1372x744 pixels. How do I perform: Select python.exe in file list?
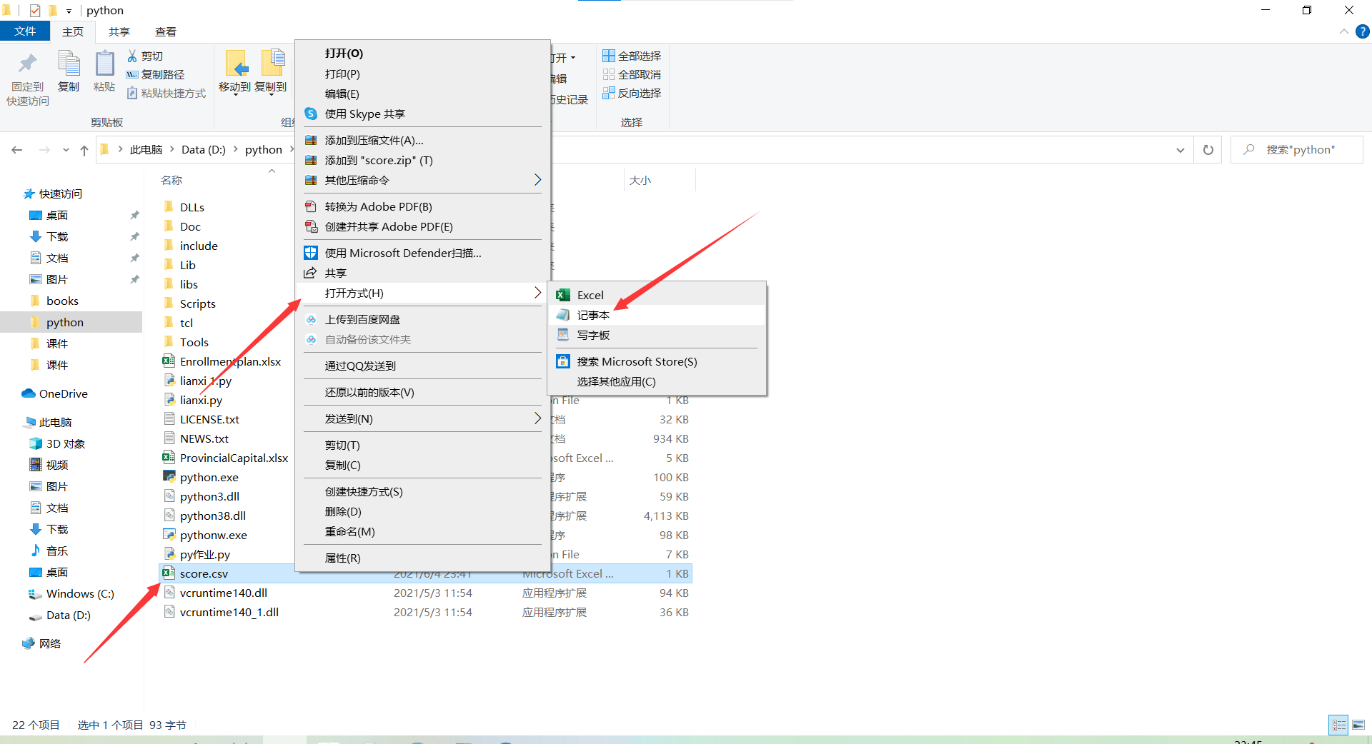tap(209, 477)
